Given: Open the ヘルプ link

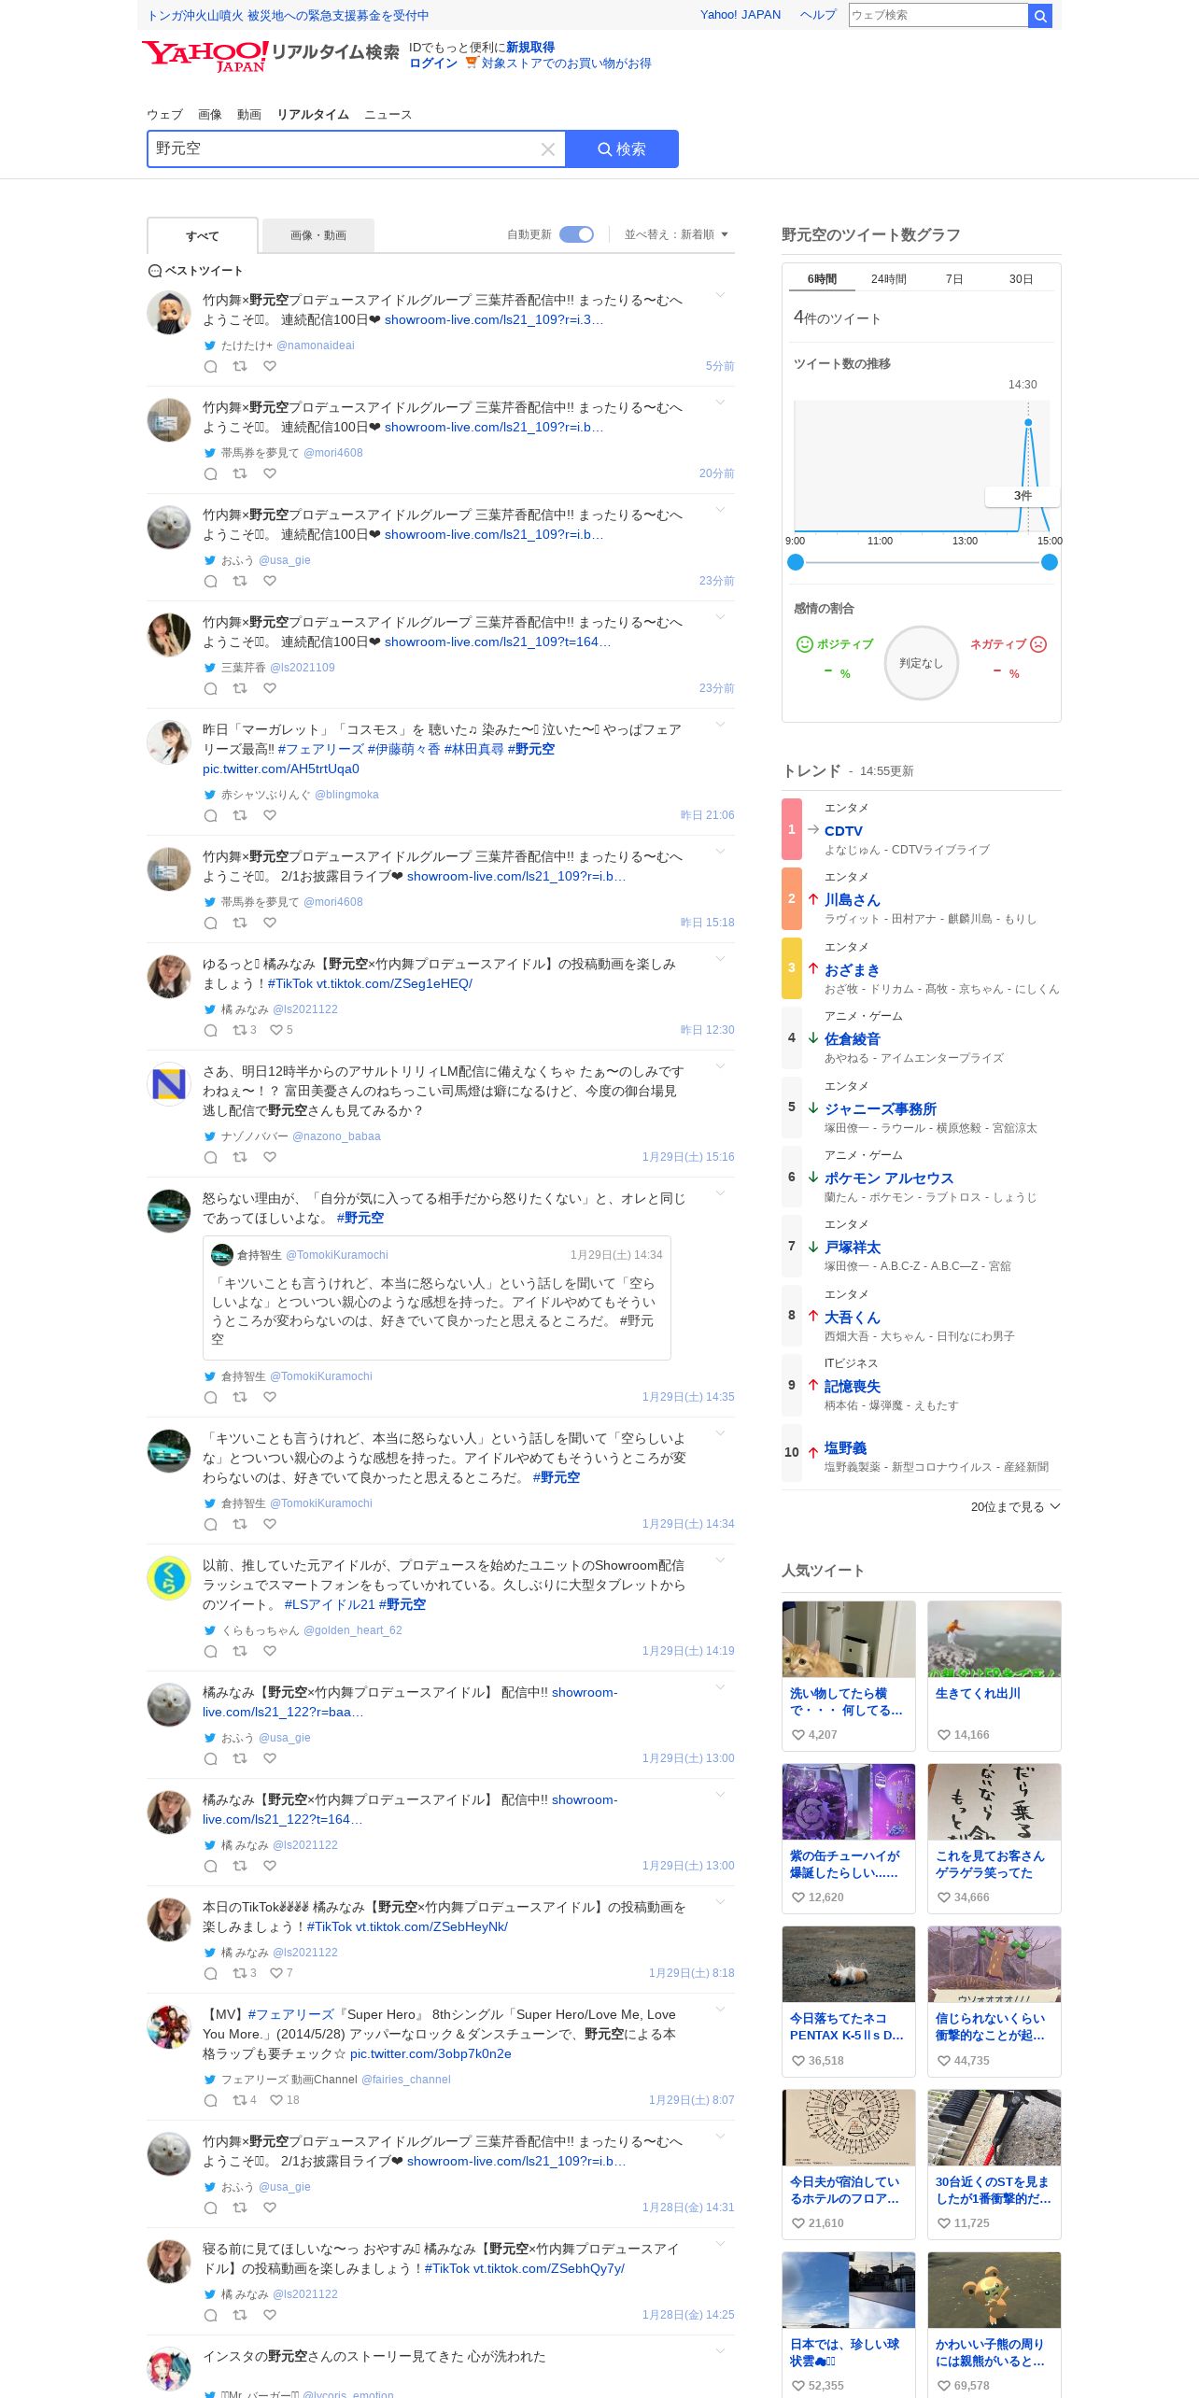Looking at the screenshot, I should tap(818, 15).
